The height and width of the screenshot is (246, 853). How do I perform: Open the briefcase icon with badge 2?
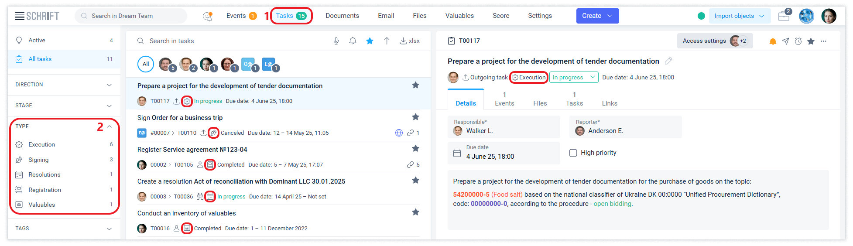click(784, 16)
